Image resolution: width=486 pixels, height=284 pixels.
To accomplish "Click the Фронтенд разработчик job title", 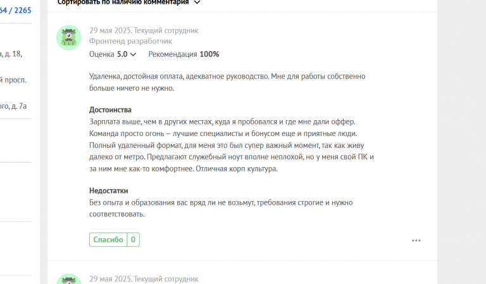I will (130, 41).
